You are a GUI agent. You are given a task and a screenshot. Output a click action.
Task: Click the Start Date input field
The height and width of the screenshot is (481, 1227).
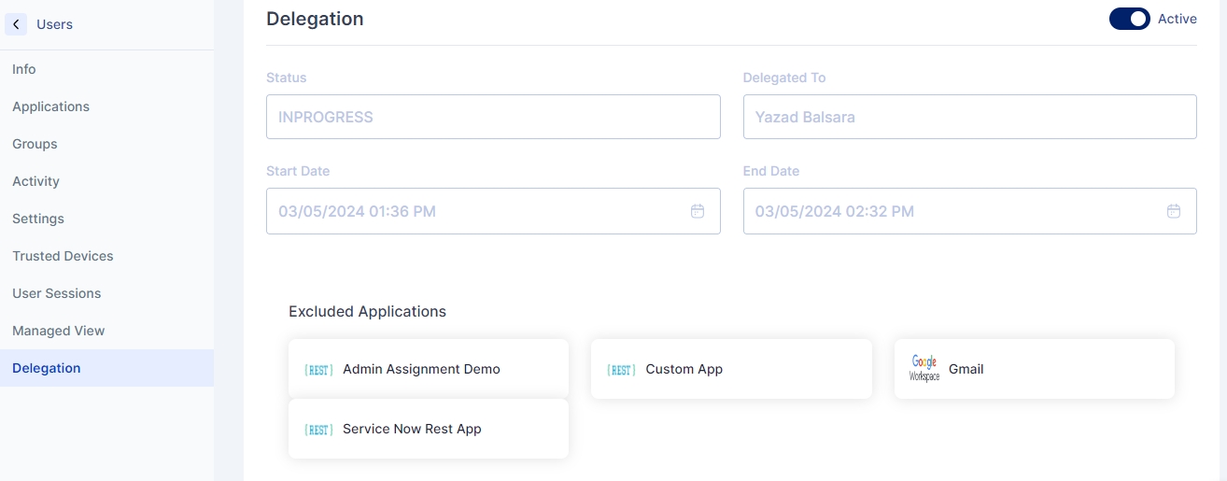pyautogui.click(x=476, y=211)
